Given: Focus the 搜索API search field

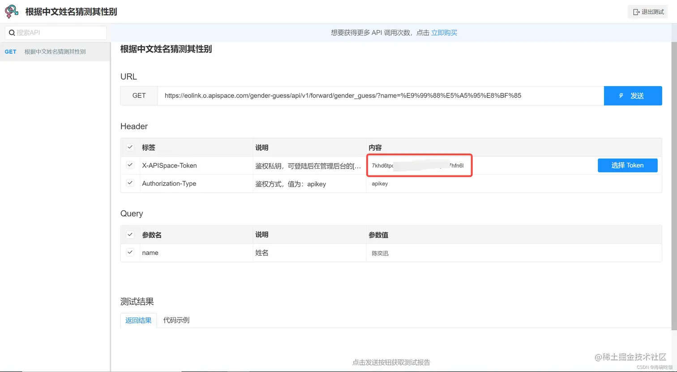Looking at the screenshot, I should 56,33.
